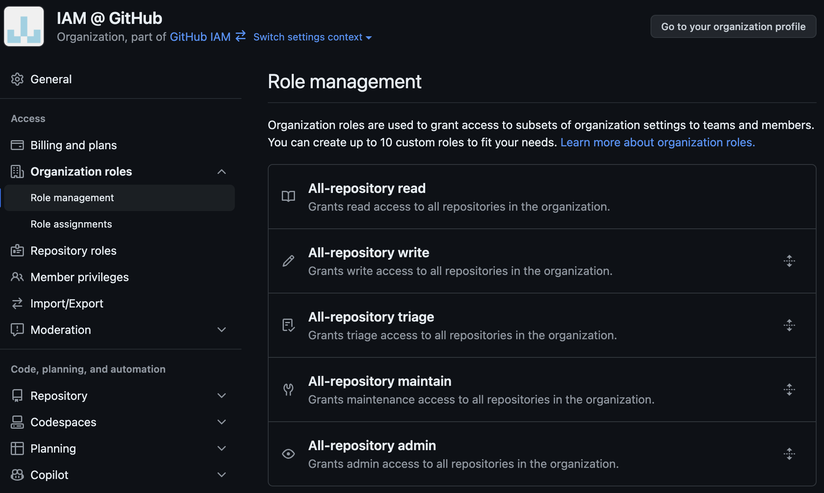Open Member privileges
The width and height of the screenshot is (824, 493).
80,277
